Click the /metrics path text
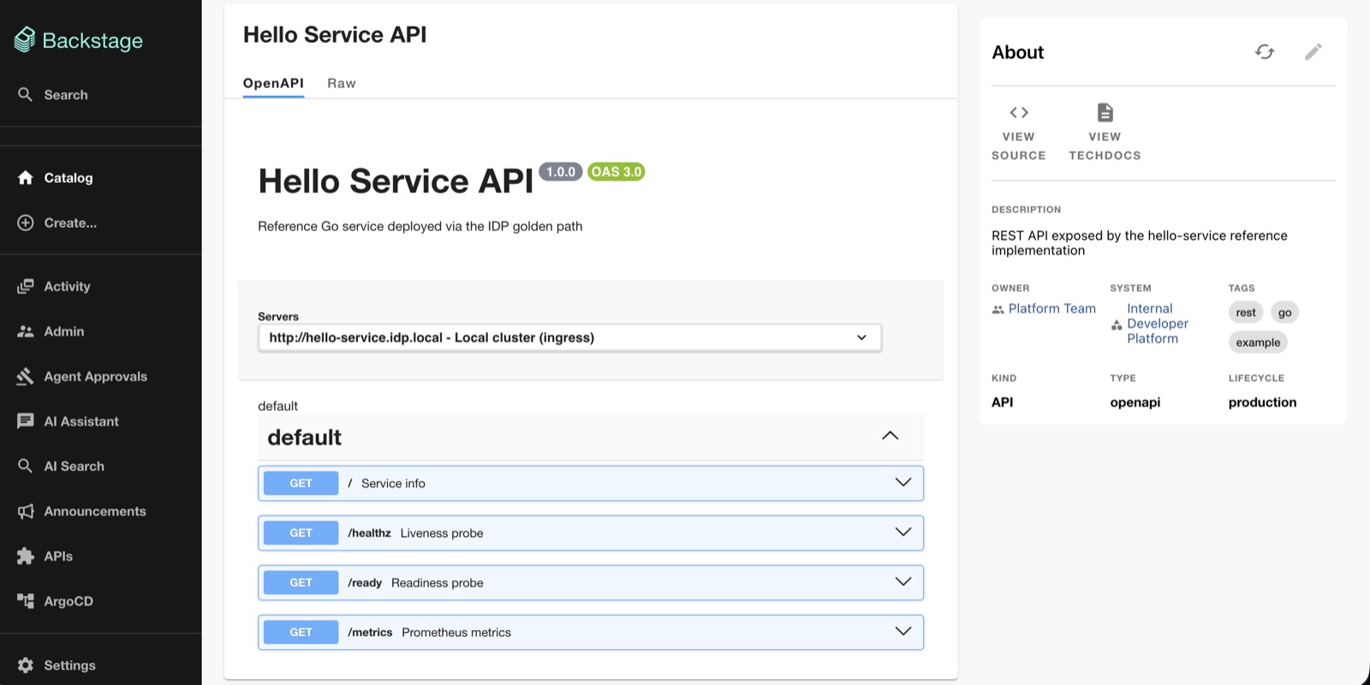The width and height of the screenshot is (1370, 685). click(370, 632)
